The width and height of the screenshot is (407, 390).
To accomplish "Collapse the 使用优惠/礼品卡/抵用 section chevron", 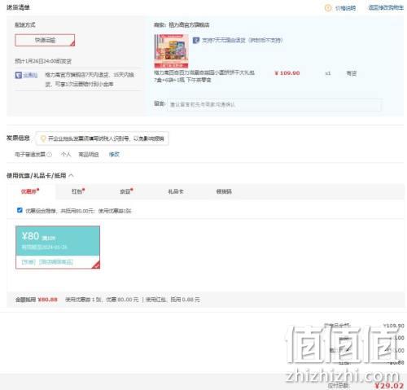I will 71,176.
